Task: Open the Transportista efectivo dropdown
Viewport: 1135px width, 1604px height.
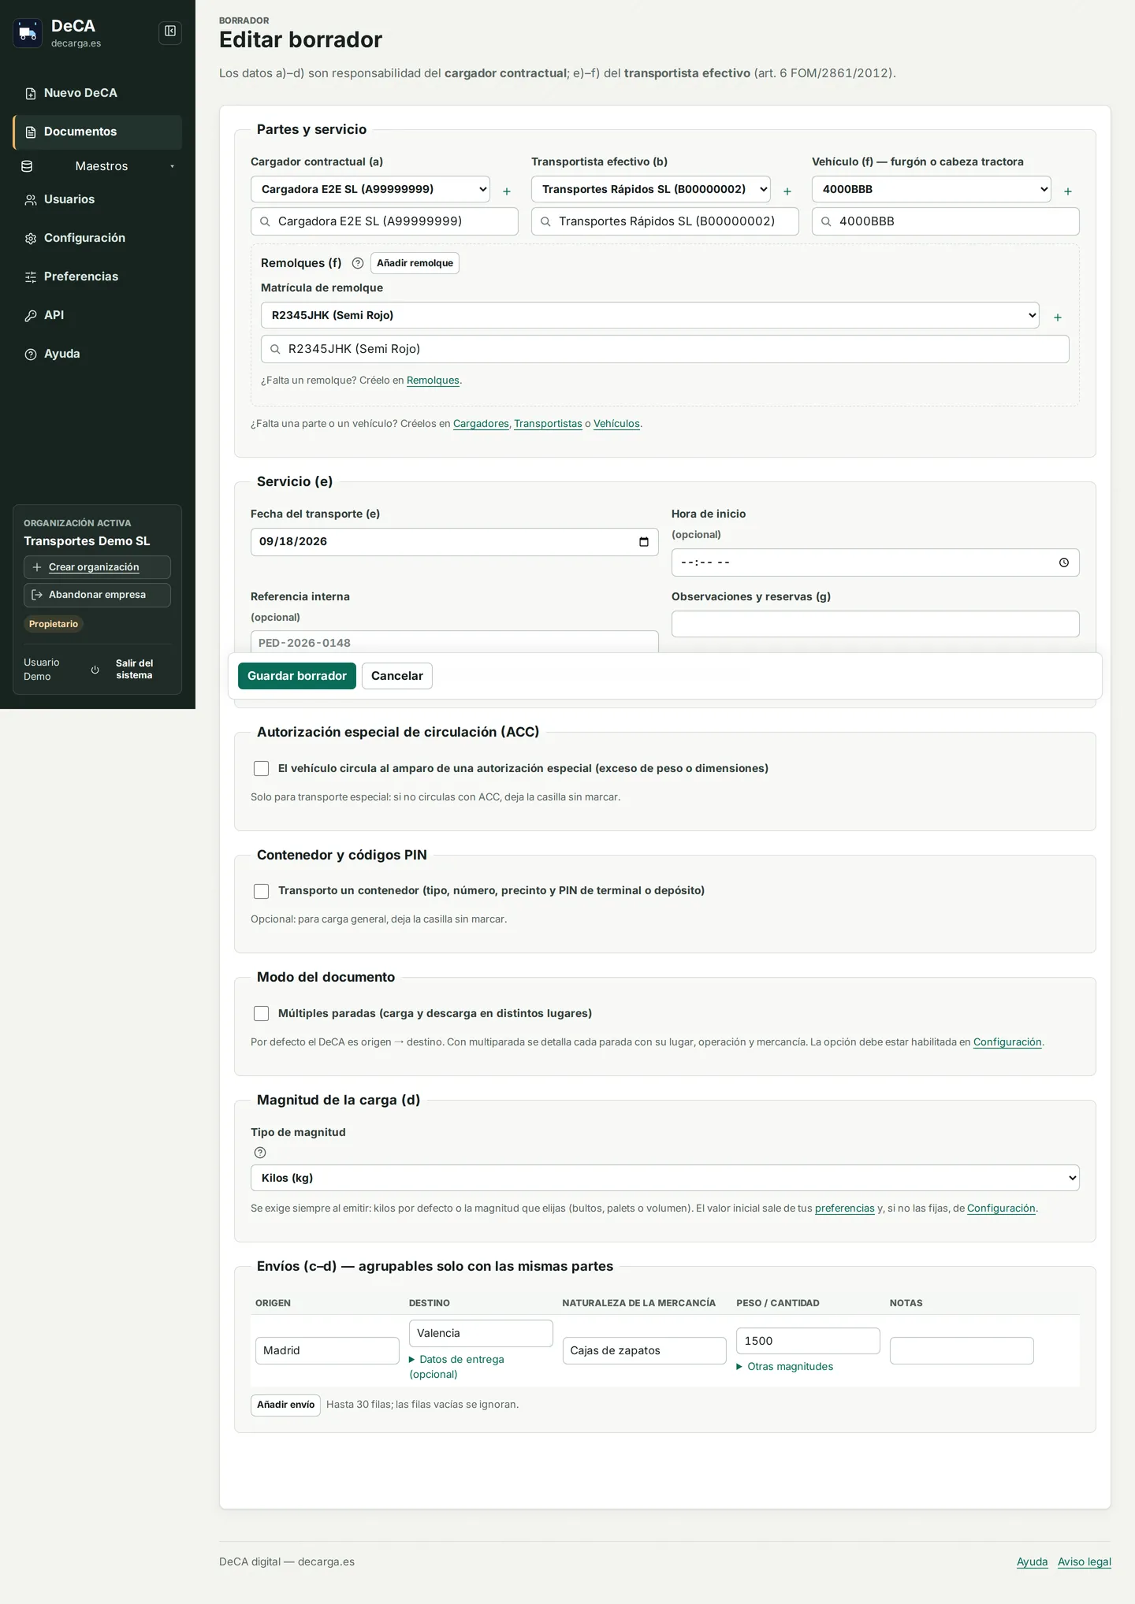Action: click(651, 189)
